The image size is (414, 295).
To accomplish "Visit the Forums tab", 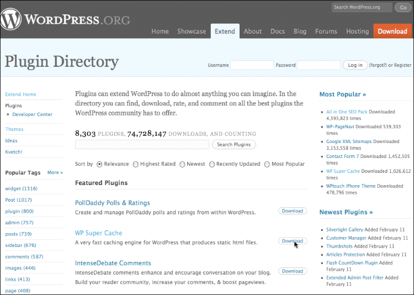I will 326,31.
